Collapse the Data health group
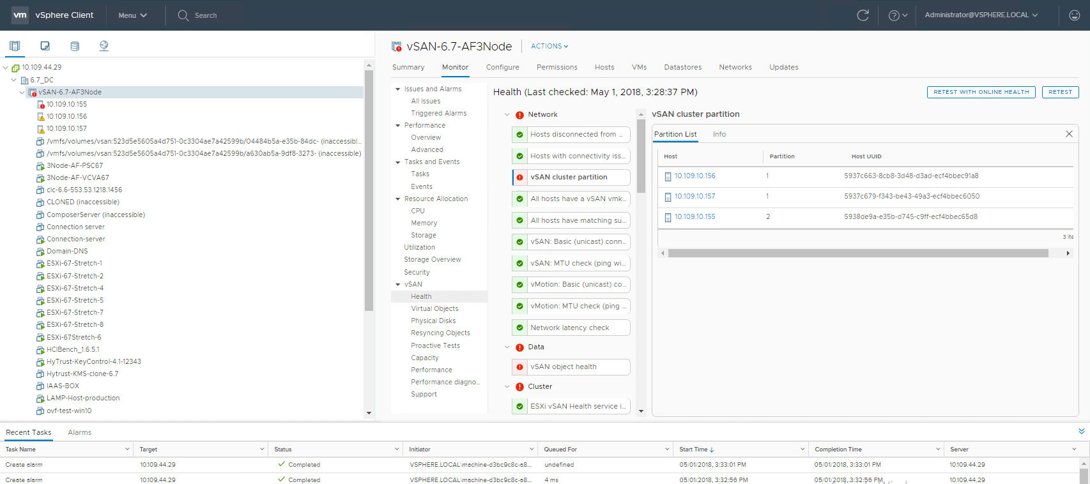The width and height of the screenshot is (1090, 484). pyautogui.click(x=507, y=347)
